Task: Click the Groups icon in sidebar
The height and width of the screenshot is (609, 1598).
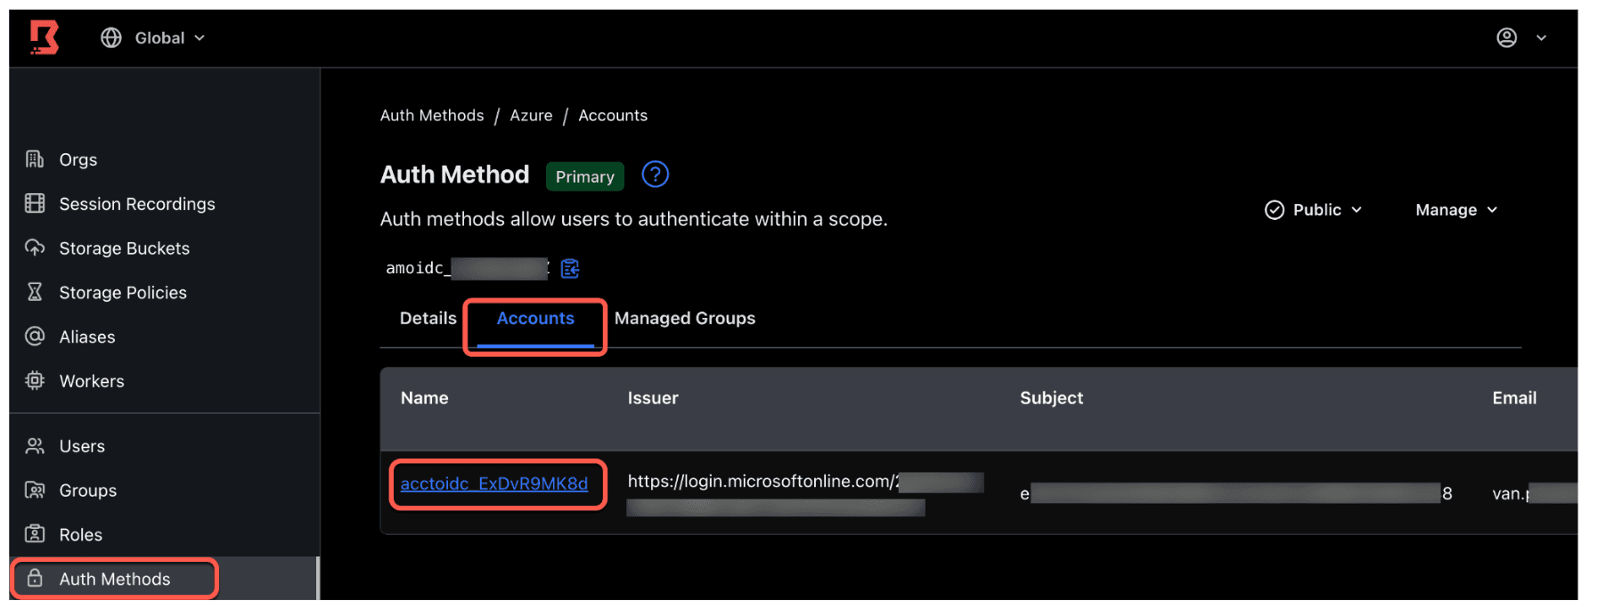Action: (35, 491)
